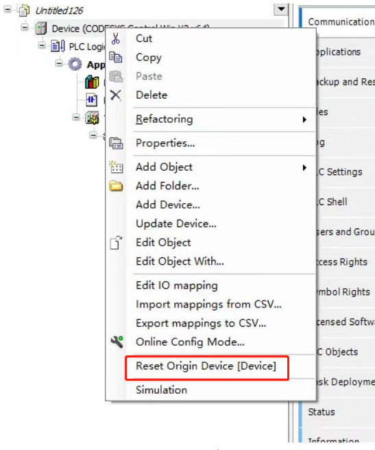Select Update Device... menu entry

pyautogui.click(x=211, y=224)
